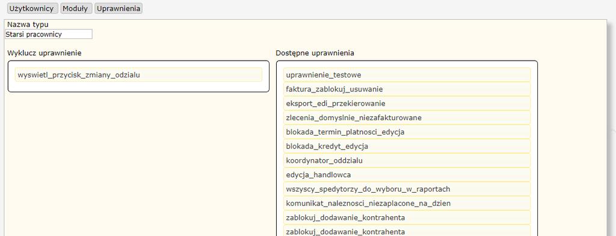Image resolution: width=616 pixels, height=236 pixels.
Task: Select koordynator_oddzialu permission
Action: 407,160
